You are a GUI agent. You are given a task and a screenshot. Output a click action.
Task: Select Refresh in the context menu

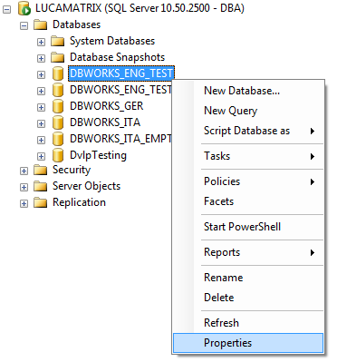point(248,323)
